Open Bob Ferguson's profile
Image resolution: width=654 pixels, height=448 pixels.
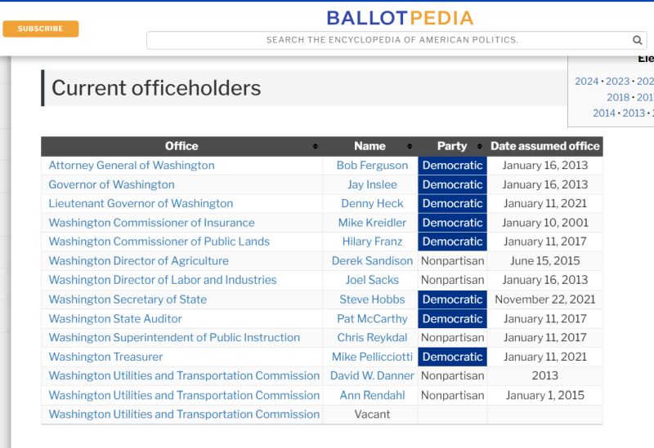coord(372,166)
